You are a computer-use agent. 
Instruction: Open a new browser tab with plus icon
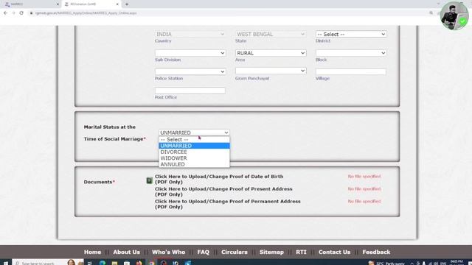click(127, 4)
